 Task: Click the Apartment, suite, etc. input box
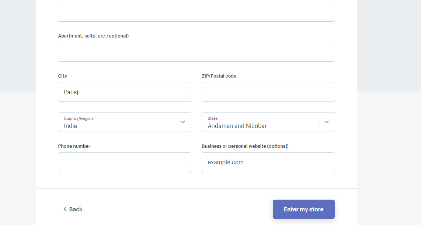pyautogui.click(x=196, y=52)
